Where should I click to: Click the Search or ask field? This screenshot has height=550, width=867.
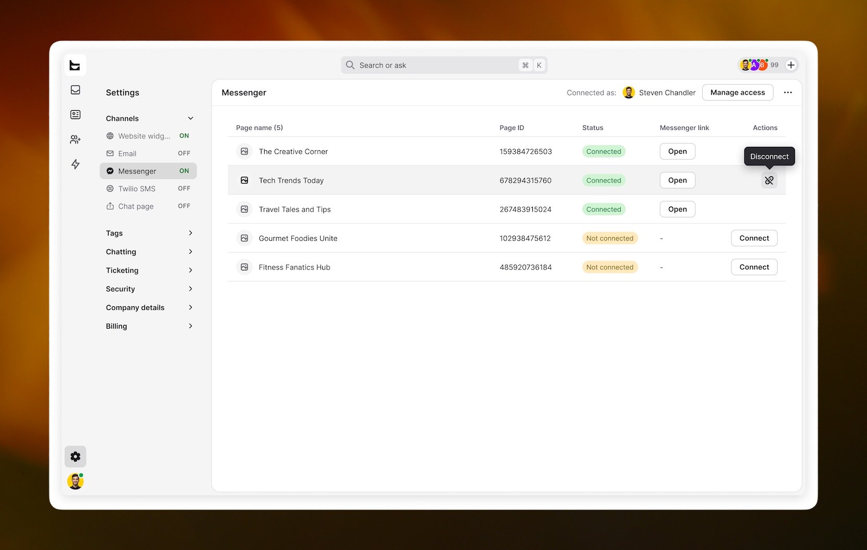click(x=444, y=65)
